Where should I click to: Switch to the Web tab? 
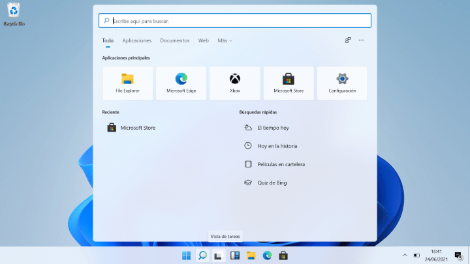tap(203, 40)
